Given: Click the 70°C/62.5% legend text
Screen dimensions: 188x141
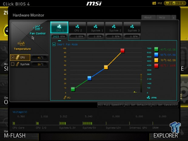Looking at the screenshot, I should pos(168,60).
